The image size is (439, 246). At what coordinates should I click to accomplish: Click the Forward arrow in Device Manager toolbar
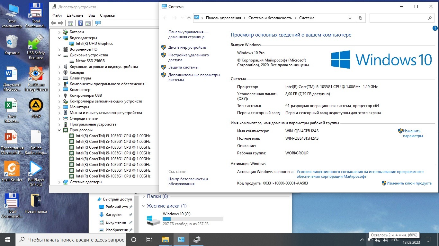60,23
